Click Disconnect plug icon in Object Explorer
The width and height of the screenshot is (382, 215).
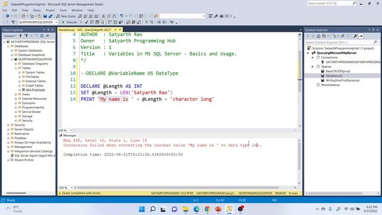click(x=26, y=36)
